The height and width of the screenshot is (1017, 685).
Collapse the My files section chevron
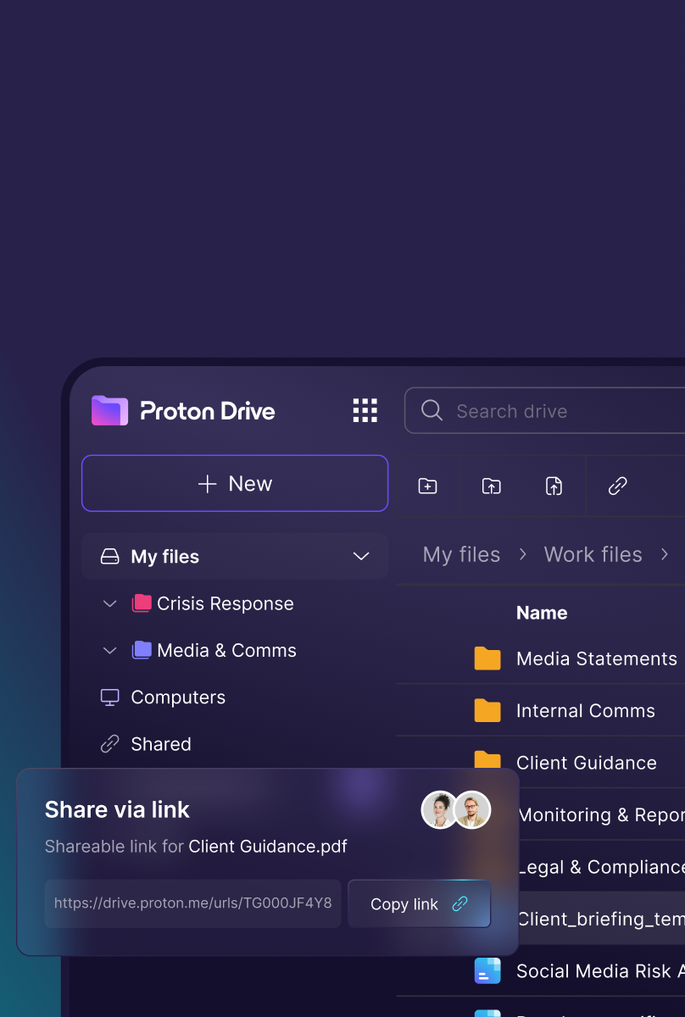click(x=361, y=557)
